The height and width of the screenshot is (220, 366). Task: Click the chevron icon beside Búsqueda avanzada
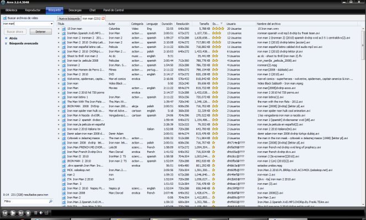pyautogui.click(x=6, y=43)
